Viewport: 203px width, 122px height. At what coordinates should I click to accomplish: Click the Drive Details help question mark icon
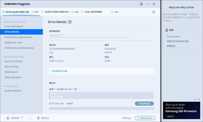point(70,22)
